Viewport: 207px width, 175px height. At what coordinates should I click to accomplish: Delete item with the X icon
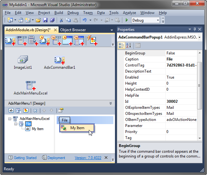click(x=35, y=110)
